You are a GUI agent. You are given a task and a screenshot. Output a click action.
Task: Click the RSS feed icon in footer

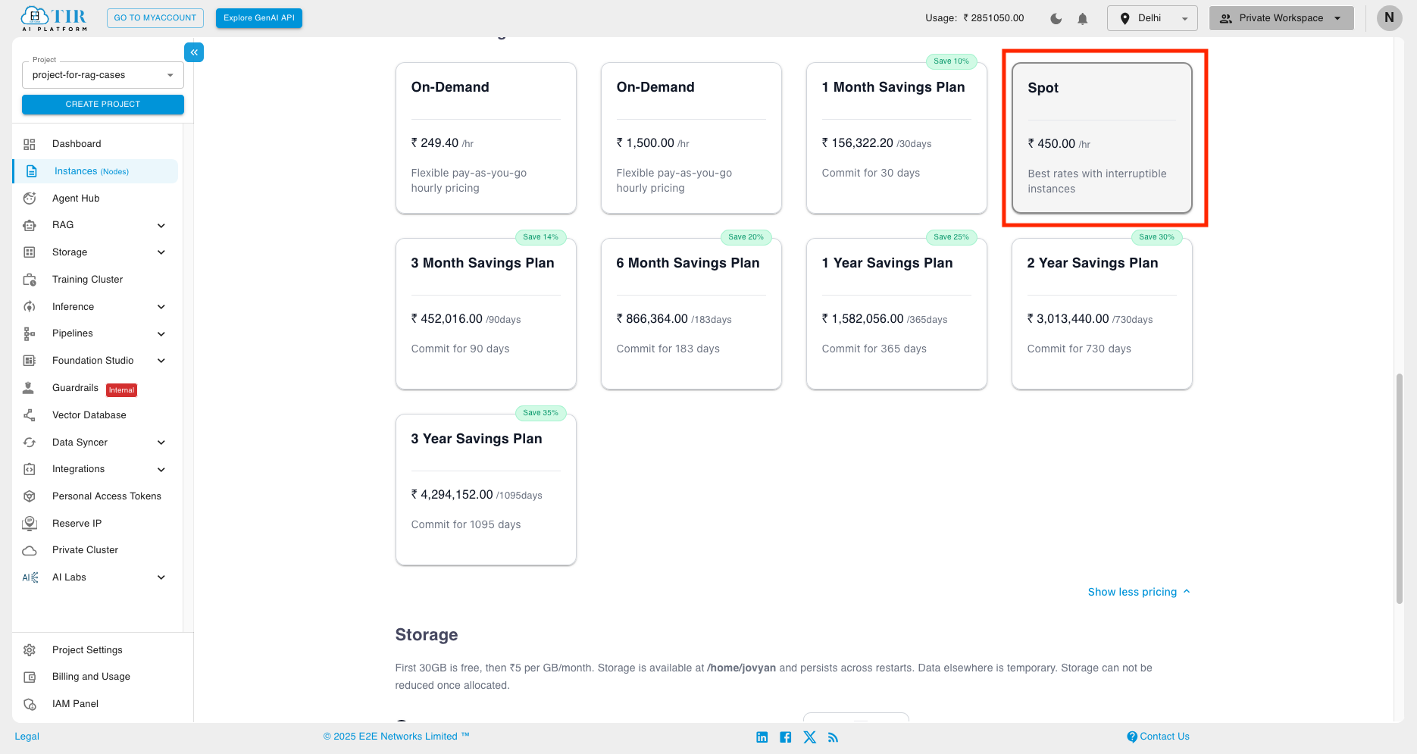pyautogui.click(x=833, y=737)
